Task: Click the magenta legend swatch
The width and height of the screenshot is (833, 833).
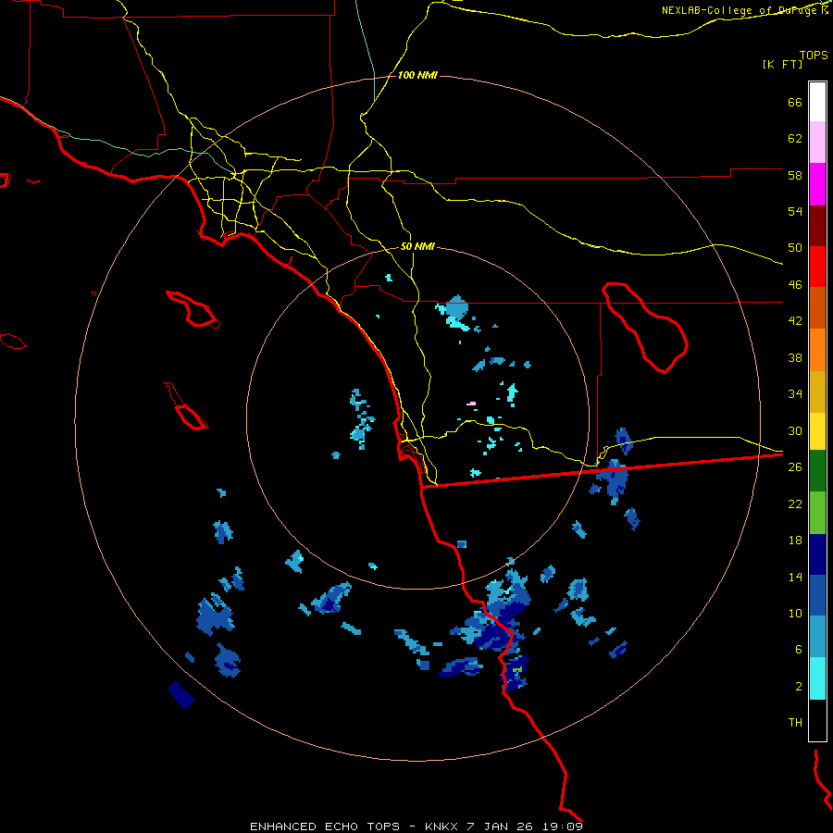Action: point(817,184)
